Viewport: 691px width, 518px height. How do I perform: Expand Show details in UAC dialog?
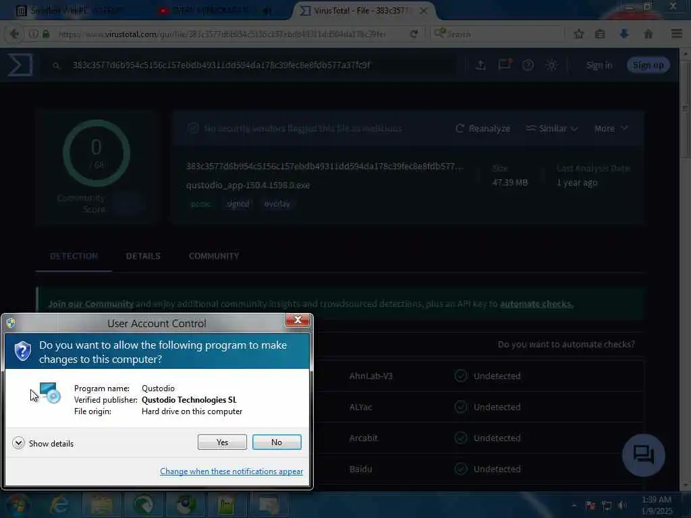point(43,443)
